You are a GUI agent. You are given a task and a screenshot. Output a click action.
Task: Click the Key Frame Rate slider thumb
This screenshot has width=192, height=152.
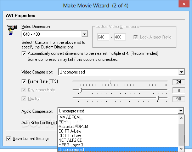(81, 90)
